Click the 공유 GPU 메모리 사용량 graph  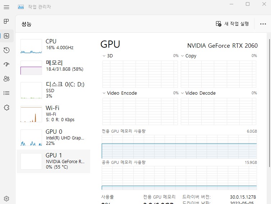(x=179, y=178)
